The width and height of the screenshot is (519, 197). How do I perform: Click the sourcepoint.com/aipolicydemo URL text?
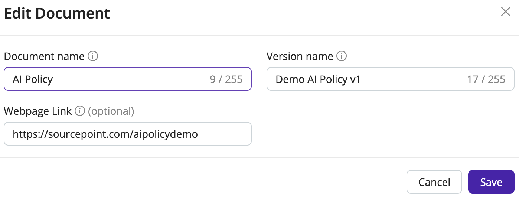[105, 134]
